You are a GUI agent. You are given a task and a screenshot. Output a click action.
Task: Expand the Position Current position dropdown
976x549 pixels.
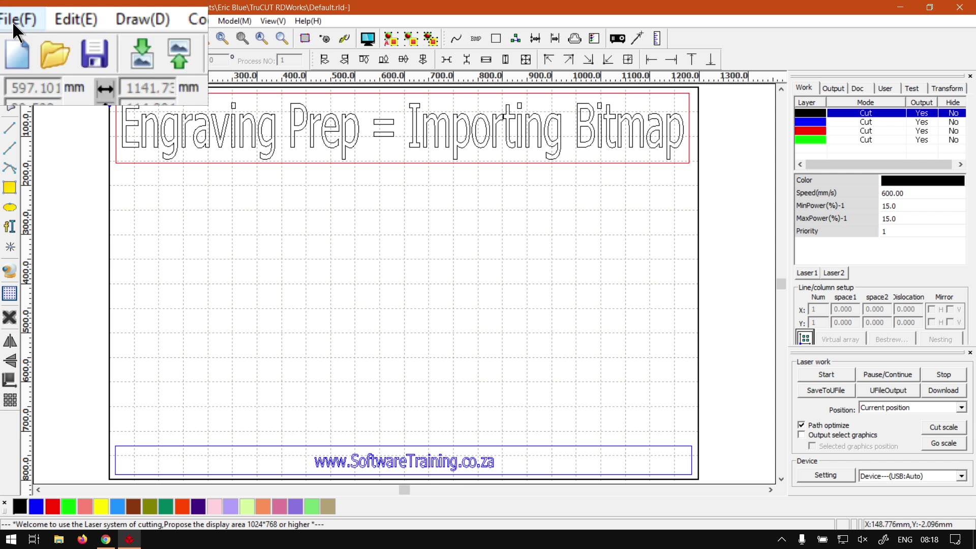click(x=961, y=408)
